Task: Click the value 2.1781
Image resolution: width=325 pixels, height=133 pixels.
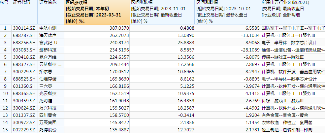Action: tap(252, 130)
